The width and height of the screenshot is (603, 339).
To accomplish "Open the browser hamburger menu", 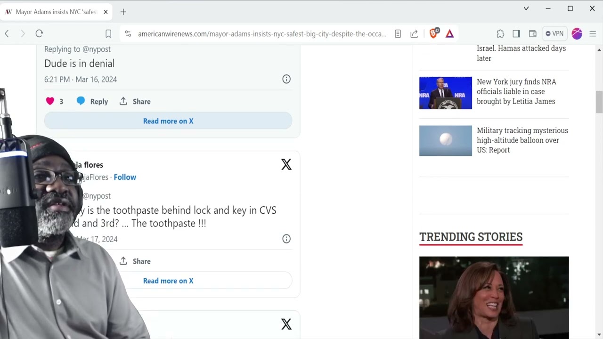I will click(x=593, y=33).
